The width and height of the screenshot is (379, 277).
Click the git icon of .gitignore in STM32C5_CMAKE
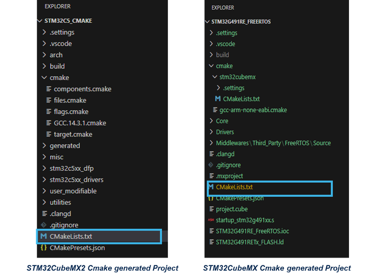coord(44,225)
